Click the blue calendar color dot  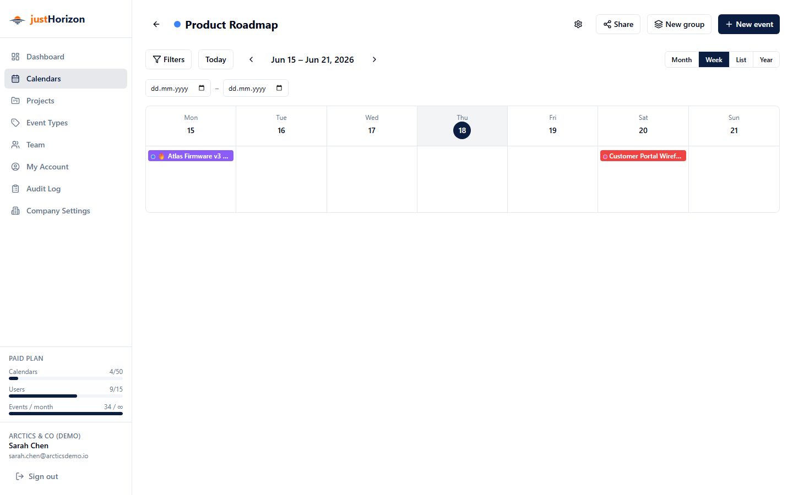pyautogui.click(x=177, y=24)
